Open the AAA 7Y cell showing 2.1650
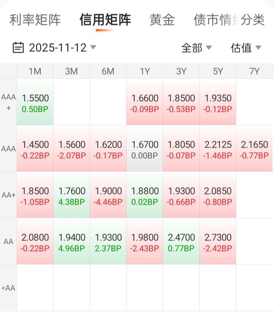This screenshot has width=274, height=312. tap(254, 149)
